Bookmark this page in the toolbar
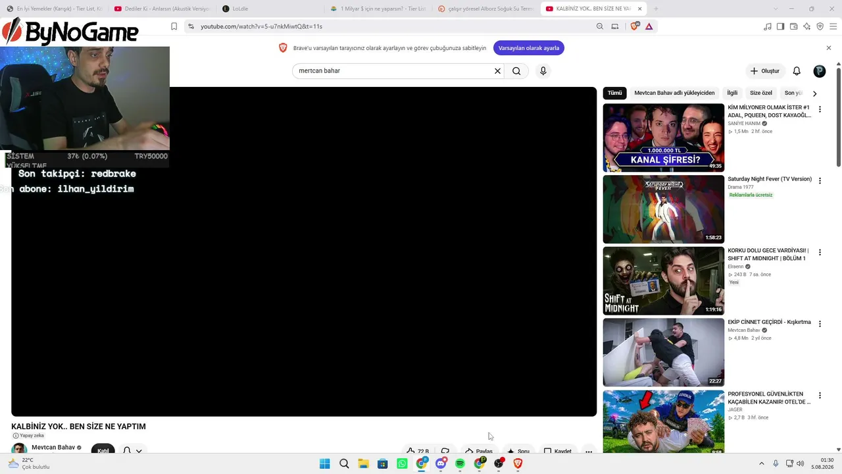Viewport: 842px width, 474px height. [x=174, y=26]
